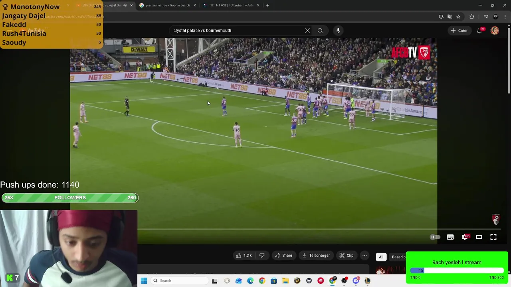Click the YouTube search magnifier button
This screenshot has height=287, width=511.
[x=320, y=30]
